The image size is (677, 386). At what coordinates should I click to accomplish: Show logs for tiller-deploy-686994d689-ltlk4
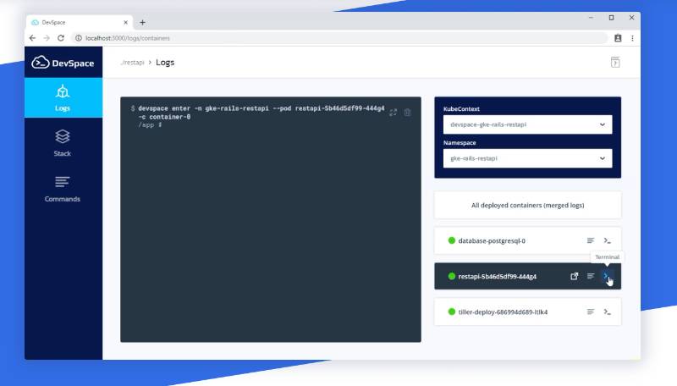point(590,312)
